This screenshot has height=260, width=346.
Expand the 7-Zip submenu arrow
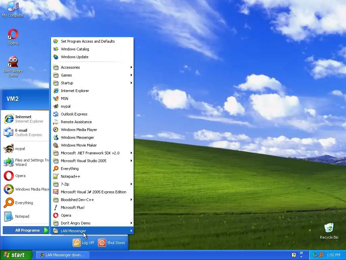click(x=131, y=184)
